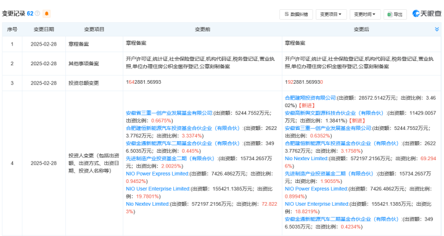This screenshot has height=236, width=444.
Task: Open 先进制造产业投资基金二期 link in 变更前
Action: [170, 158]
